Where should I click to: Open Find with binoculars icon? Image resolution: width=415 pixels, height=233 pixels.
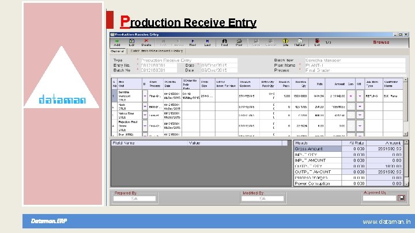click(224, 42)
